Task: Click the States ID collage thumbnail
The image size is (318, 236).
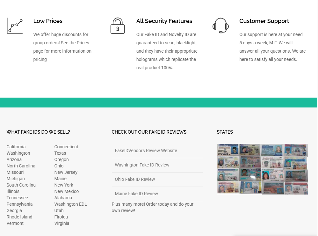Action: [262, 169]
